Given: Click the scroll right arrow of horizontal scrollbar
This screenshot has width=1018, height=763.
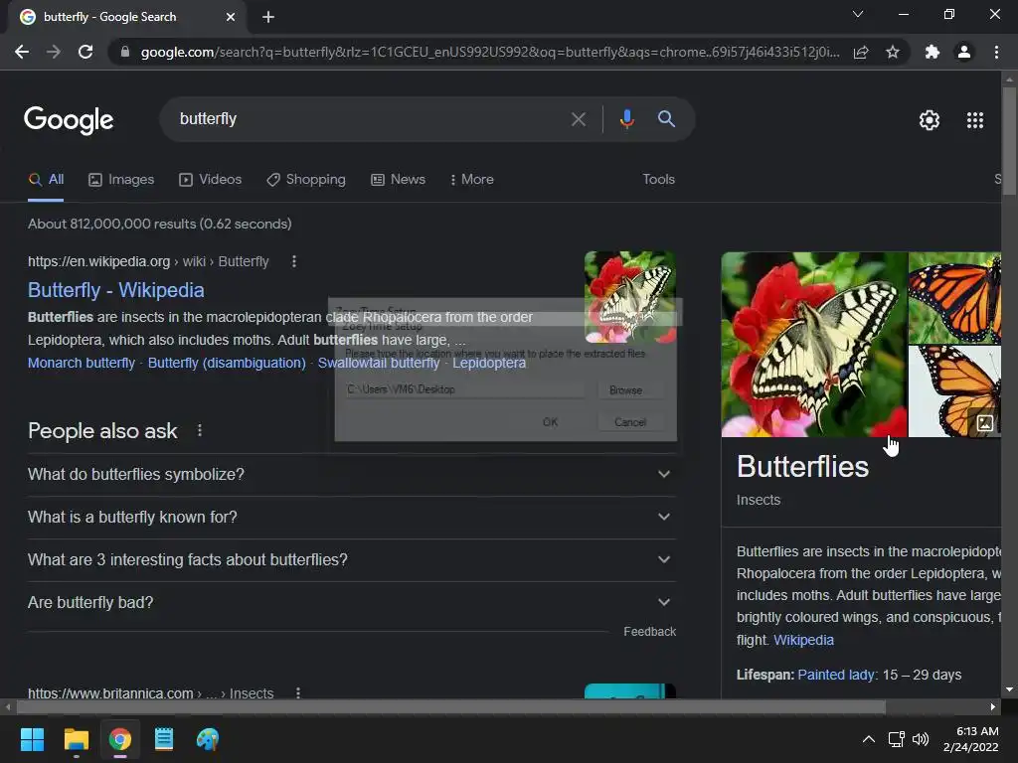Looking at the screenshot, I should (x=993, y=706).
